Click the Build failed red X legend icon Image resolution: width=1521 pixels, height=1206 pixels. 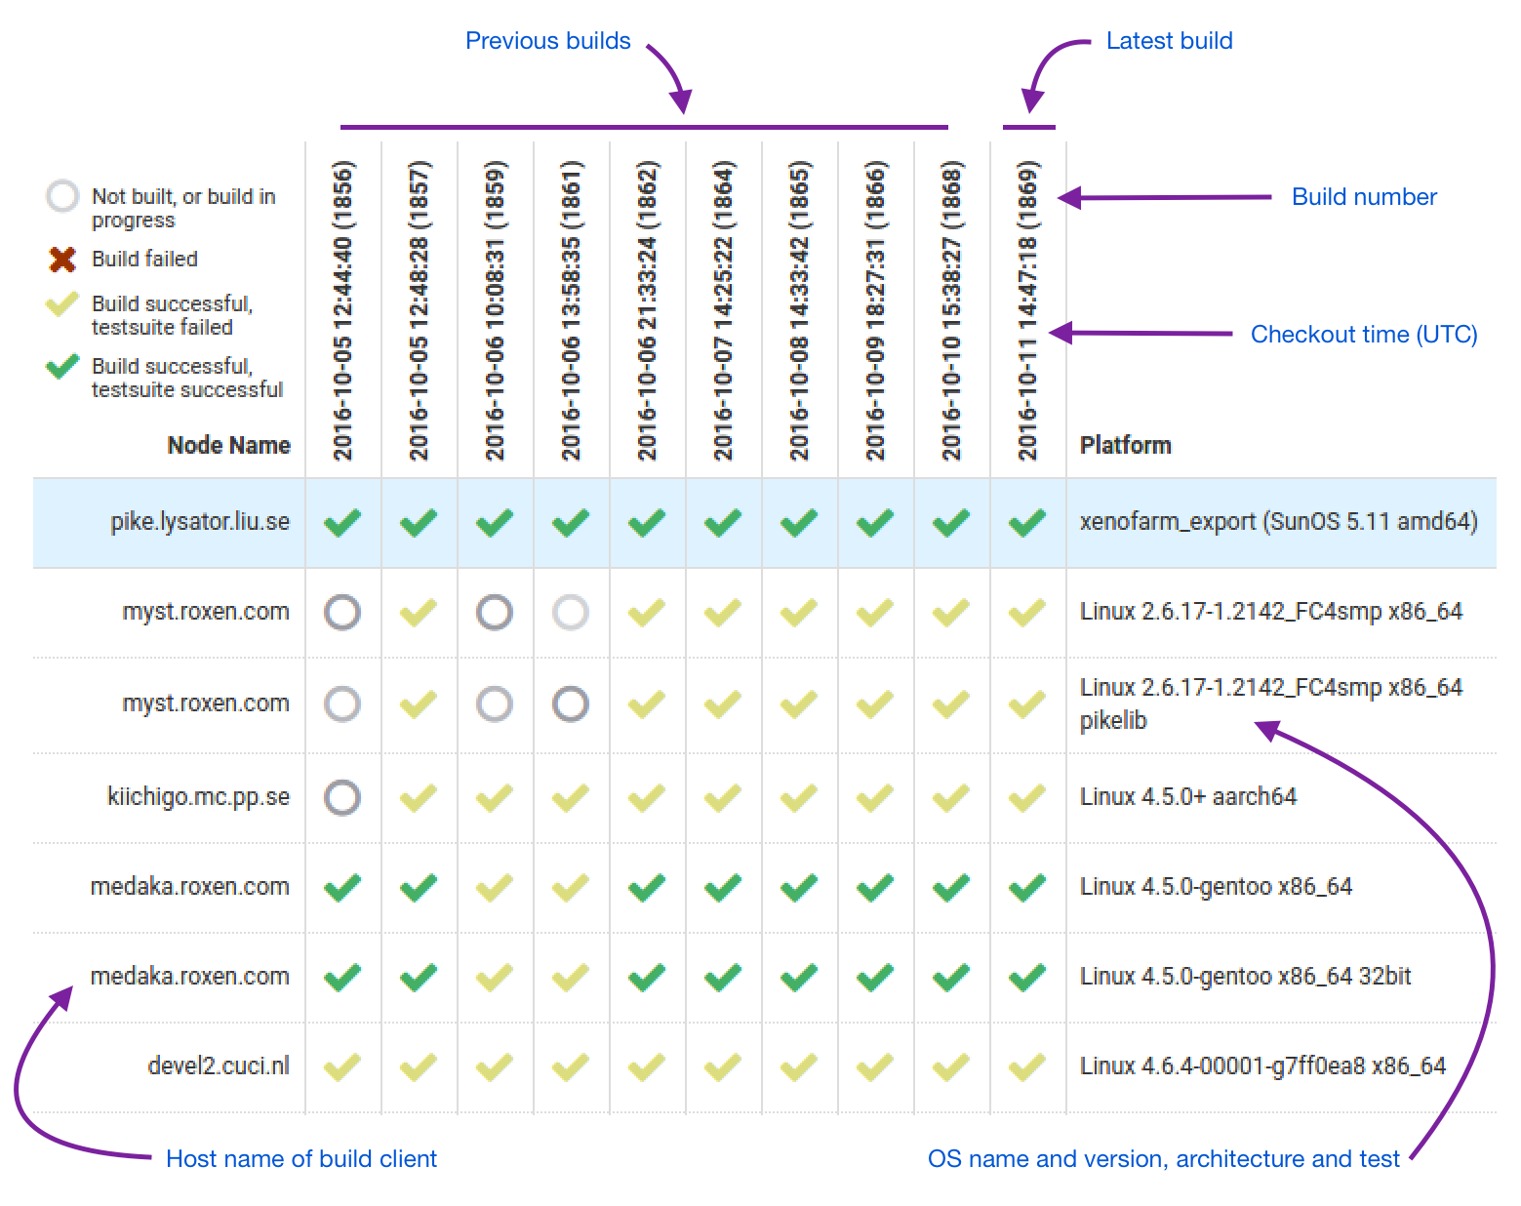coord(62,260)
